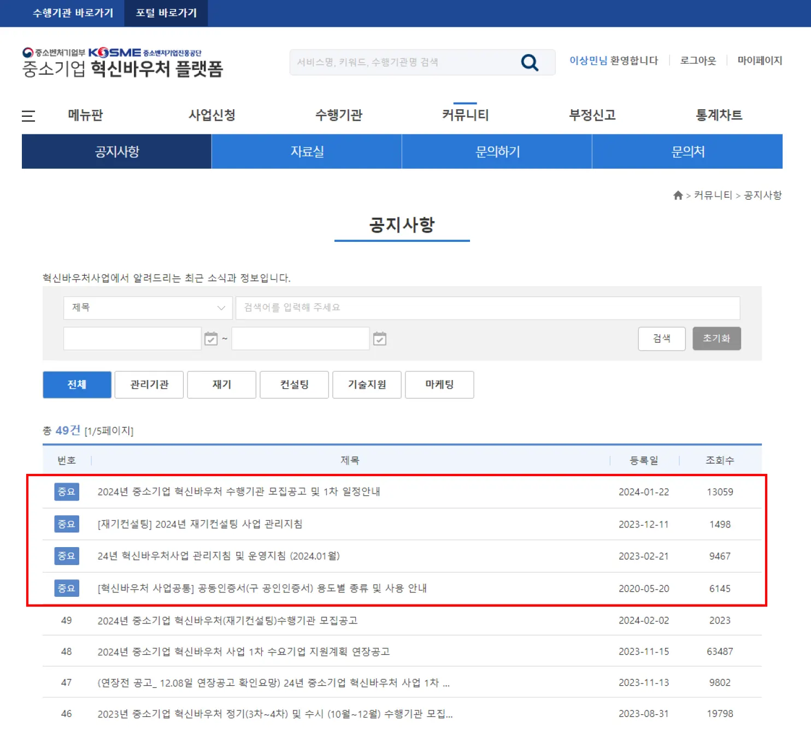
Task: Open the hamburger navigation menu
Action: pos(28,115)
